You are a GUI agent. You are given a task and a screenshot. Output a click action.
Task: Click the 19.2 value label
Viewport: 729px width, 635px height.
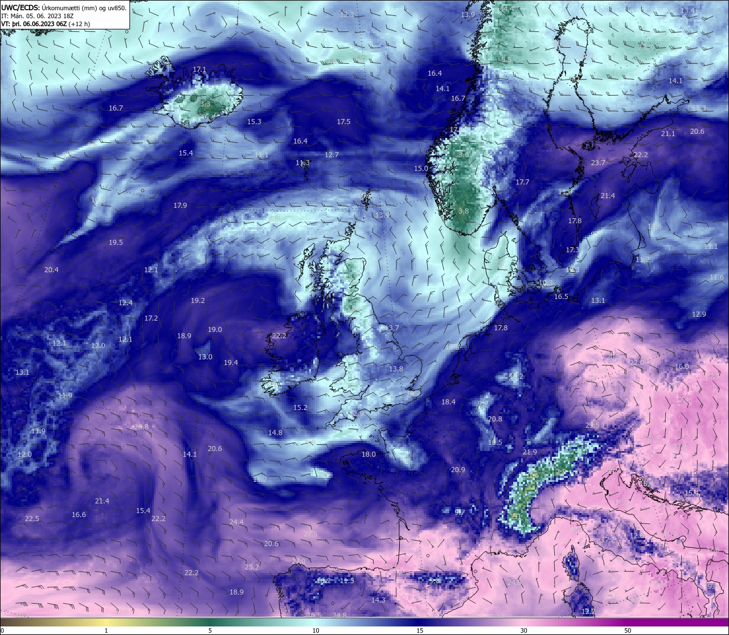(x=198, y=301)
